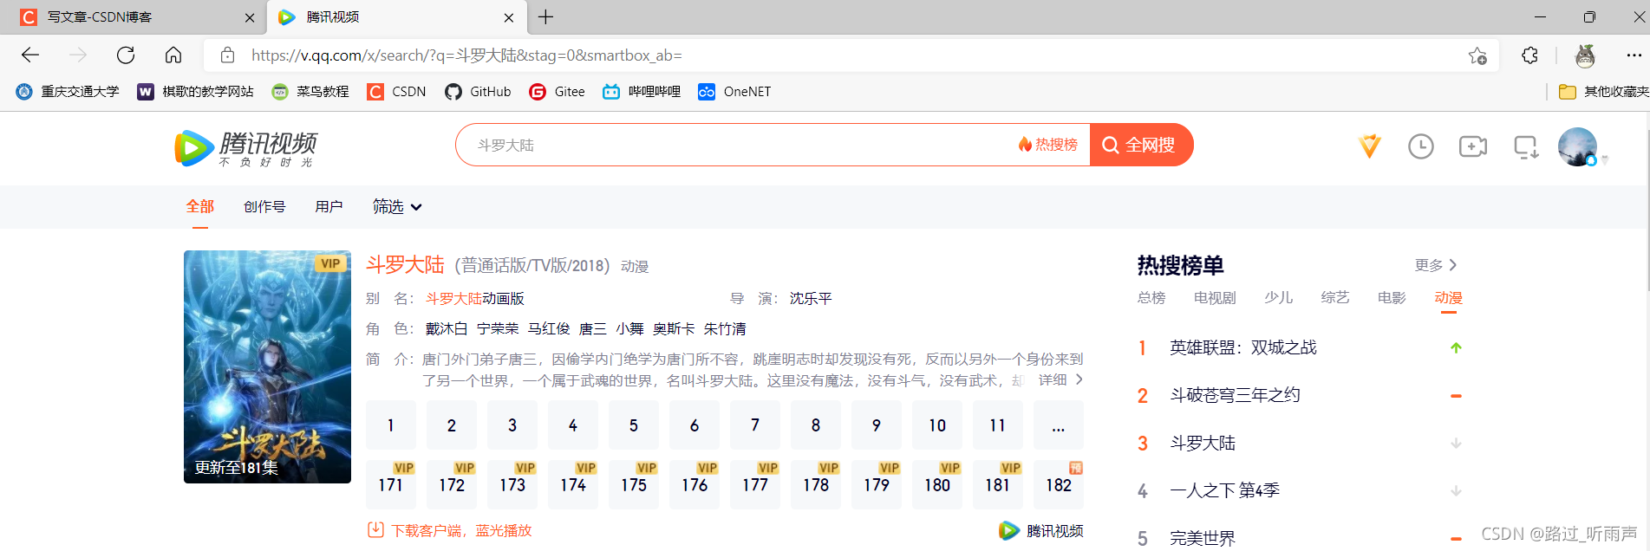Image resolution: width=1650 pixels, height=551 pixels.
Task: Open 其他收藏夹 folder
Action: click(x=1603, y=92)
